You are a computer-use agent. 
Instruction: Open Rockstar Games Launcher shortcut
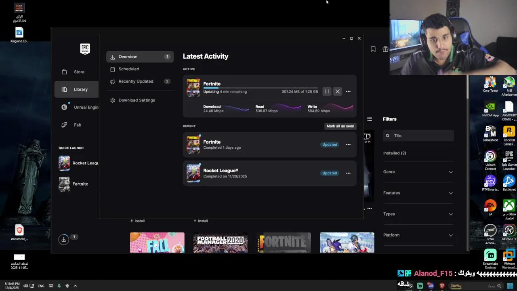tap(509, 136)
